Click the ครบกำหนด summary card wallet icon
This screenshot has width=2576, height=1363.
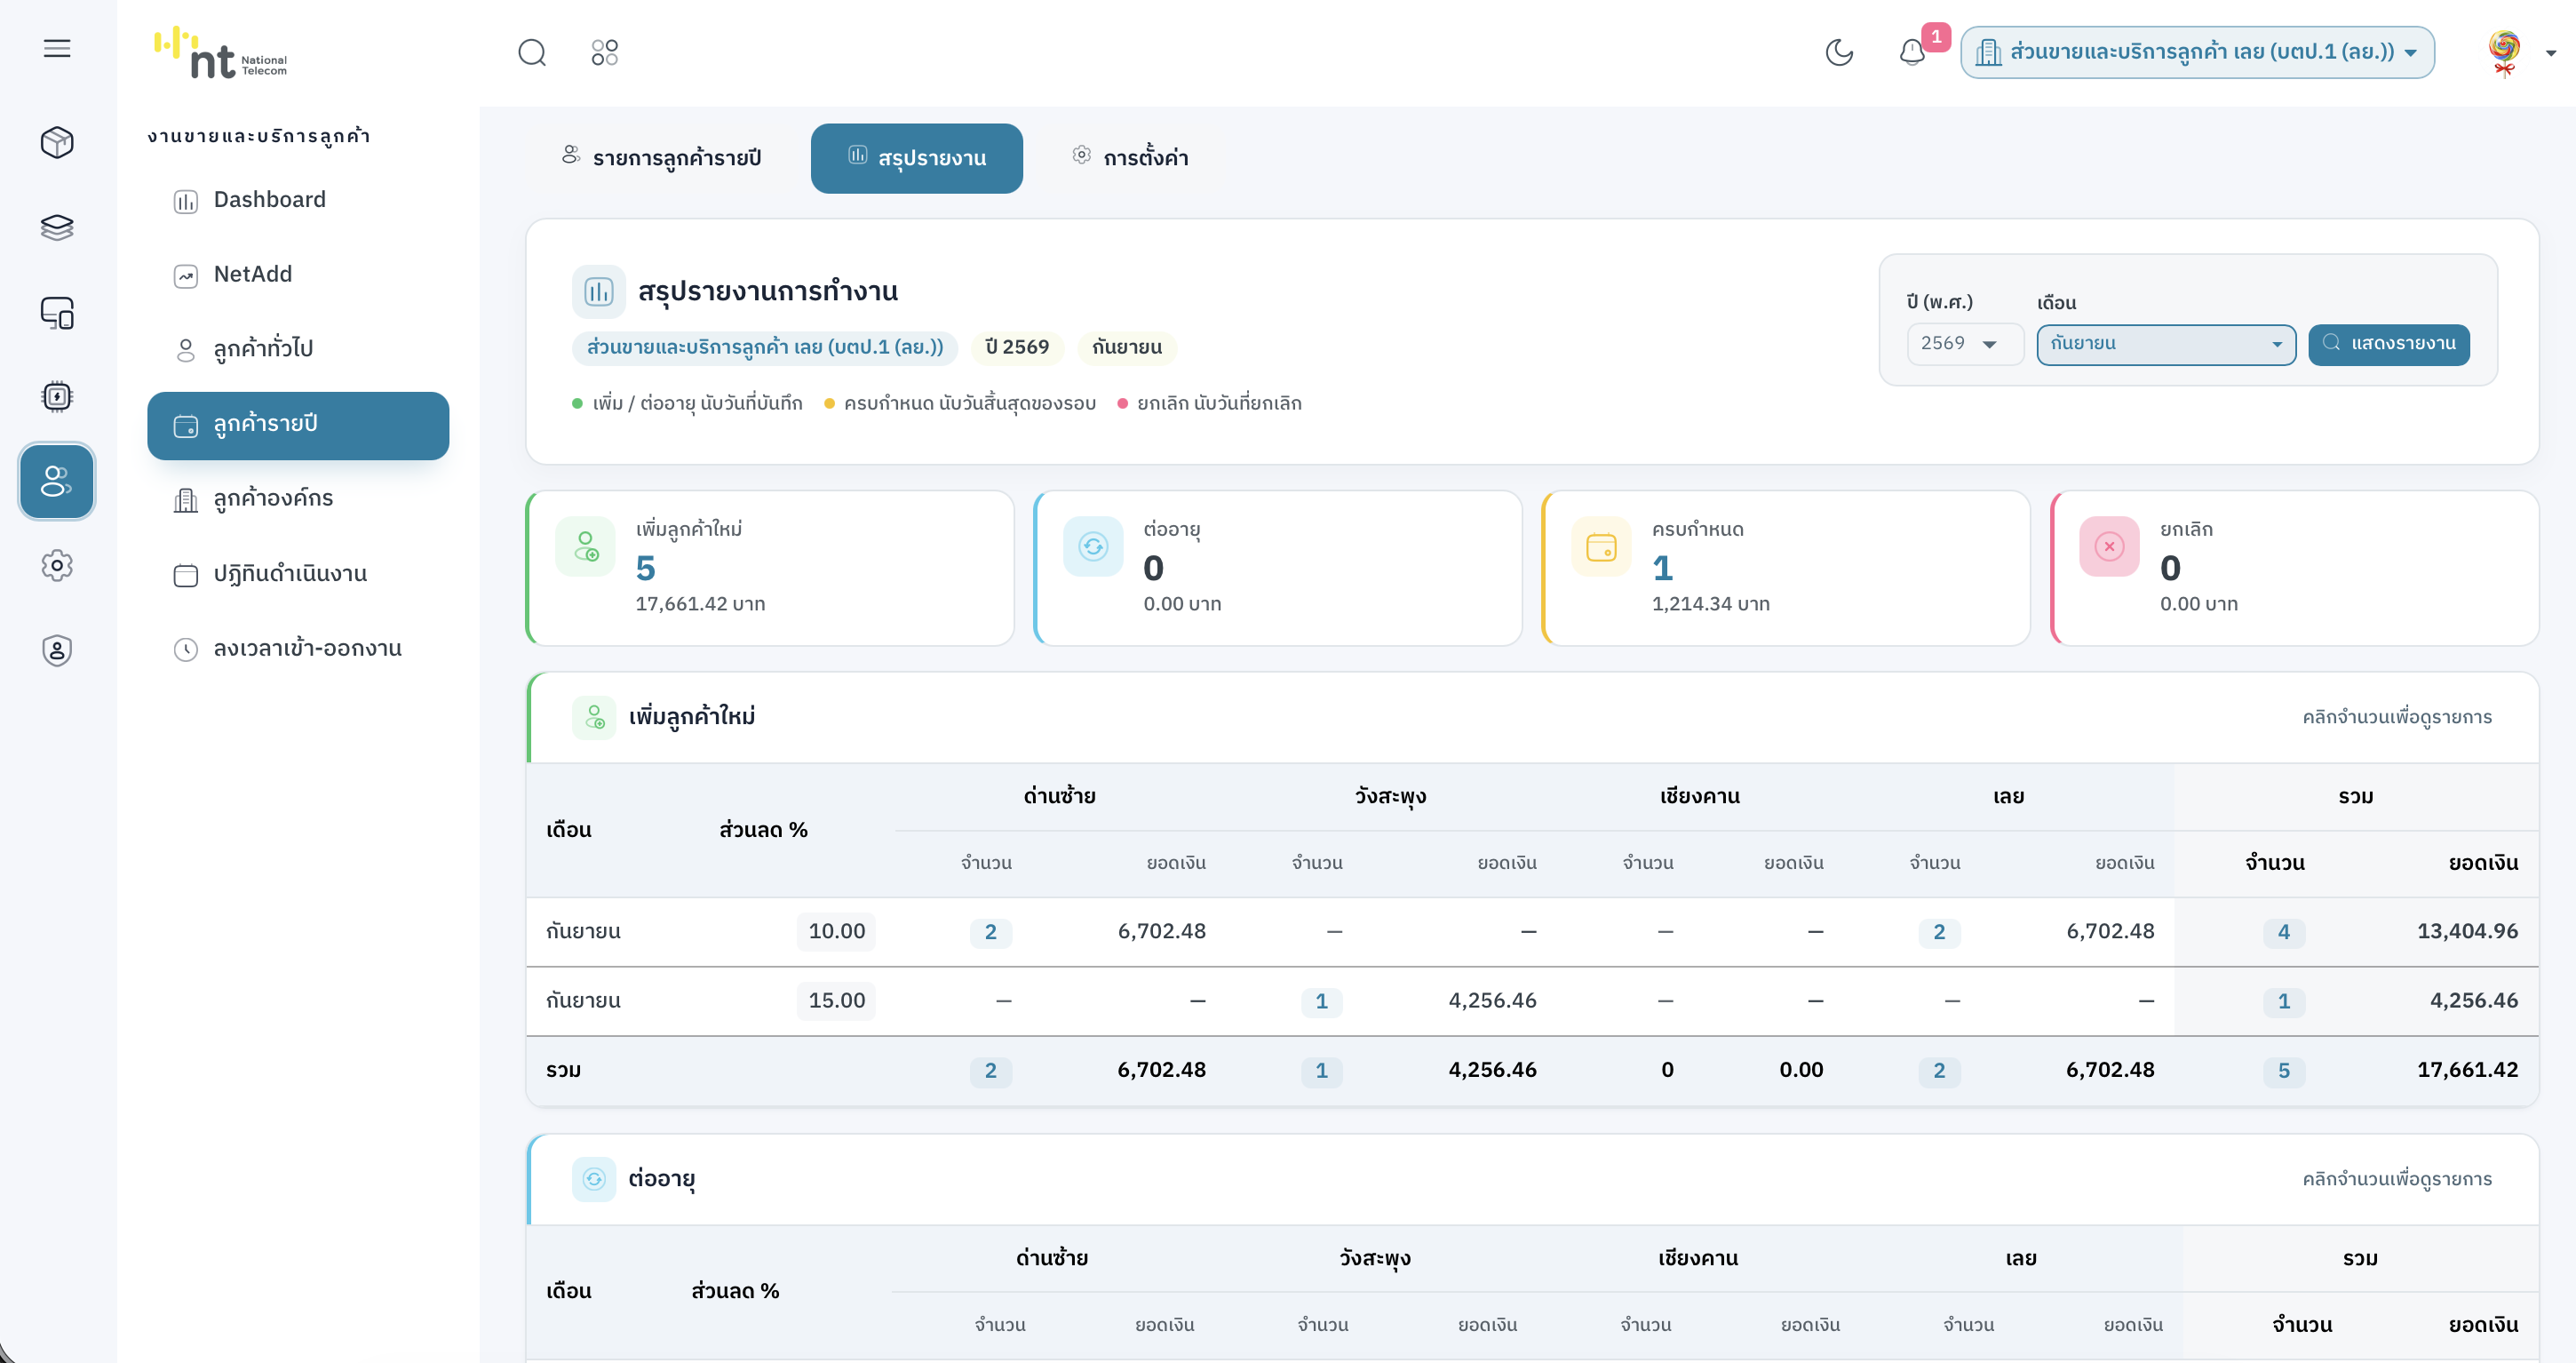click(1601, 546)
